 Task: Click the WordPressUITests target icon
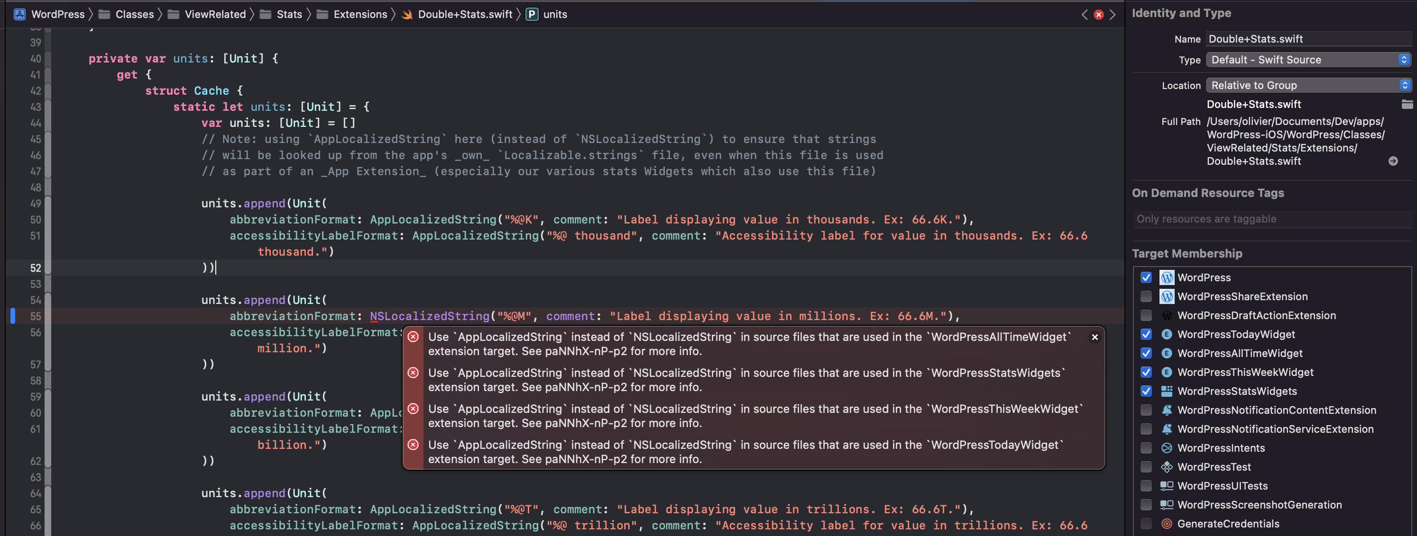[1166, 486]
